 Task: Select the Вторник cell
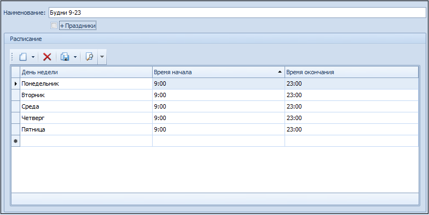(86, 95)
